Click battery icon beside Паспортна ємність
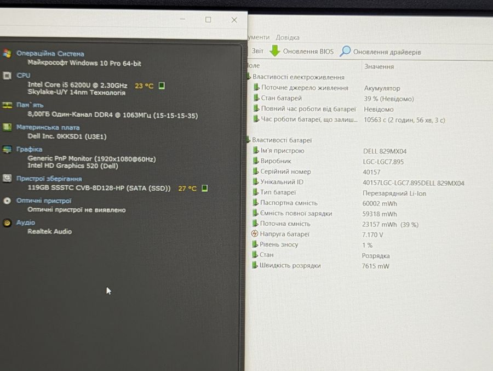This screenshot has height=371, width=493. (256, 202)
